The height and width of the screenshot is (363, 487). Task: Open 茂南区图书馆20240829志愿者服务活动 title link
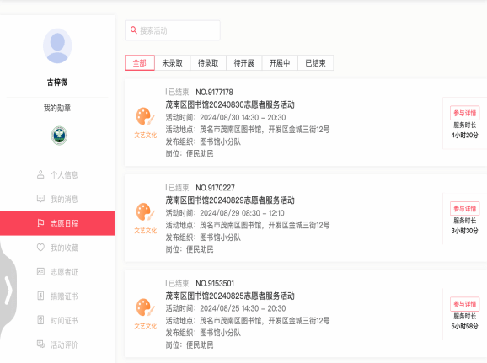[x=230, y=200]
